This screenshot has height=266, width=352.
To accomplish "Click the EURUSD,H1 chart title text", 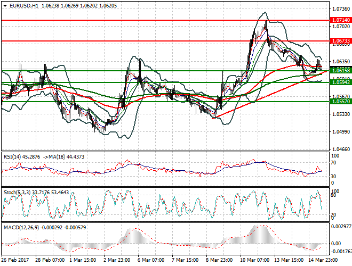I will [24, 4].
